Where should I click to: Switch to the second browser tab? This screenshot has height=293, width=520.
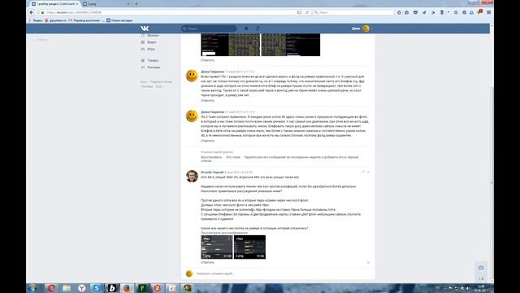[106, 4]
